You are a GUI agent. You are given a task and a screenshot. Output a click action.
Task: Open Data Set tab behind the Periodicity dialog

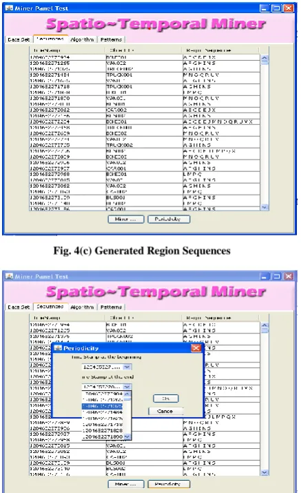(19, 307)
